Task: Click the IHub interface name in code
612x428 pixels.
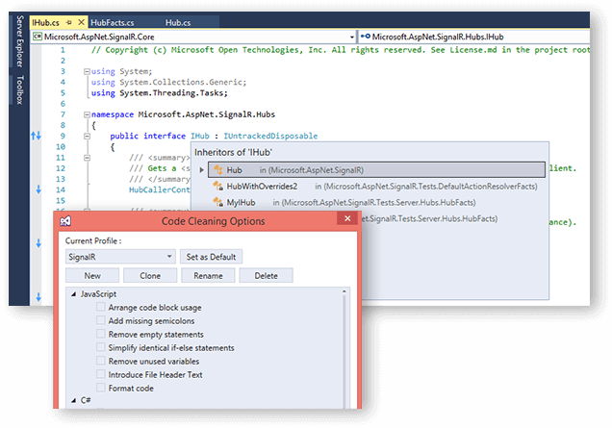Action: point(200,136)
